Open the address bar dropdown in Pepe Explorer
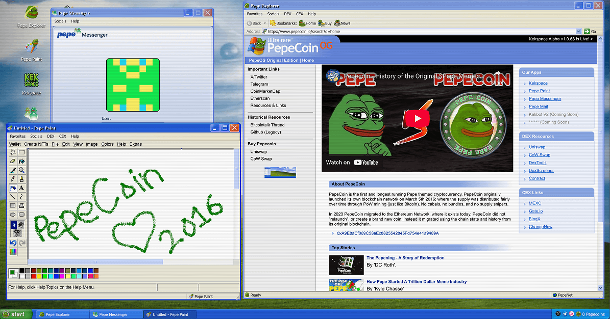610x319 pixels. pos(578,32)
